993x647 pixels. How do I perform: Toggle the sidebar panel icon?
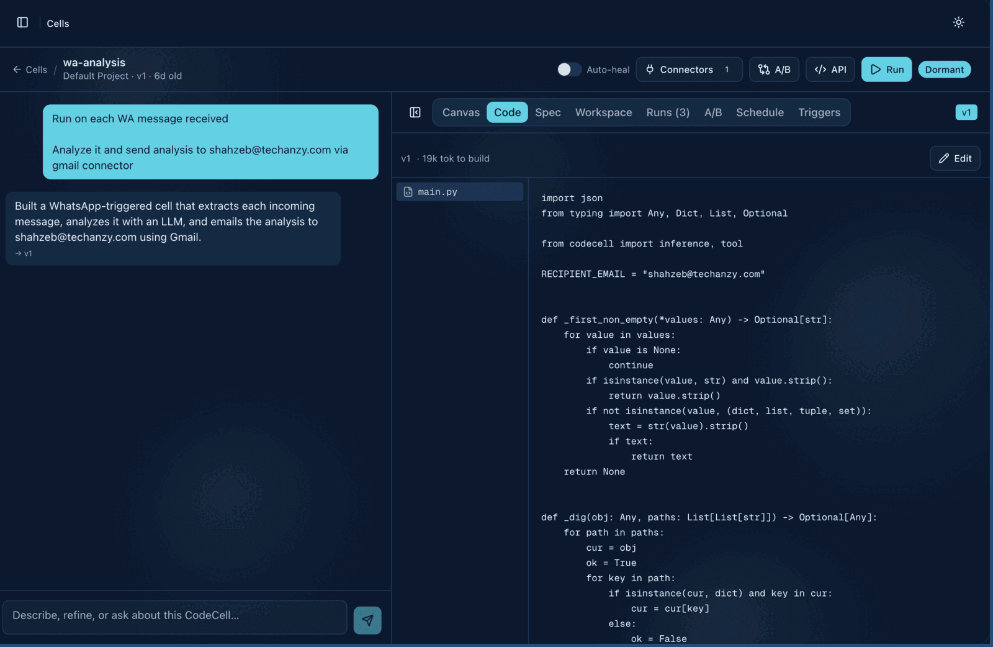point(22,22)
